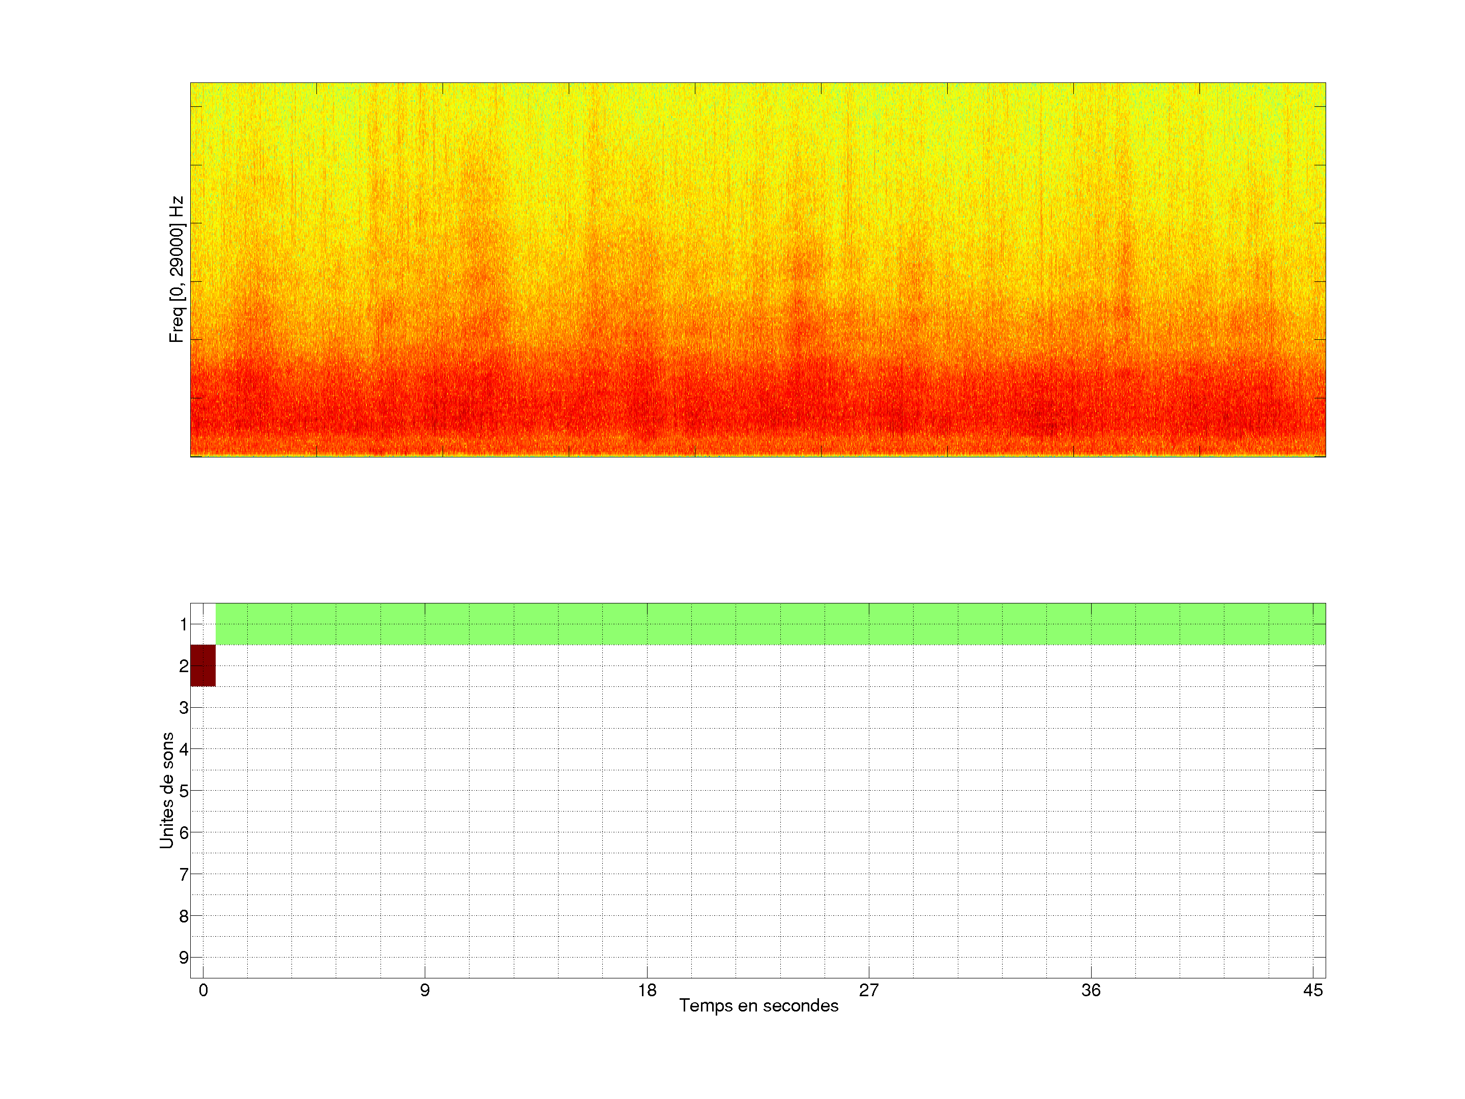Click the dark red block in row 2

pos(202,665)
